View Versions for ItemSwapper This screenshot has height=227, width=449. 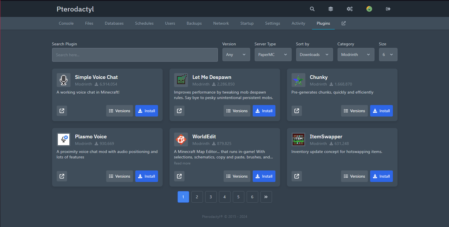[354, 176]
